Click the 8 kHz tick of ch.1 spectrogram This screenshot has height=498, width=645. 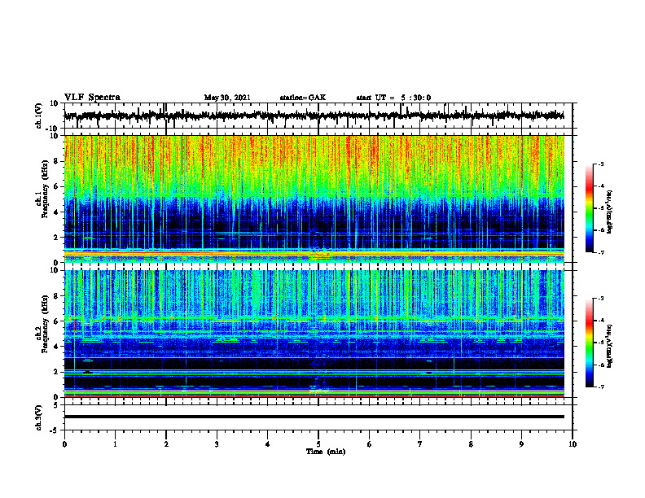[57, 161]
